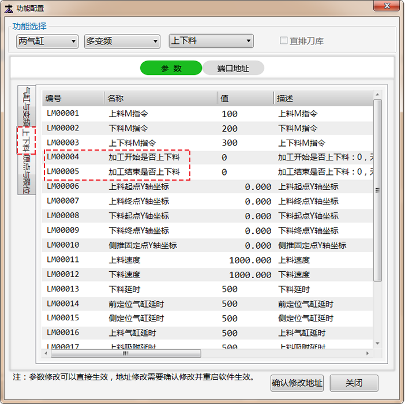The width and height of the screenshot is (405, 404).
Task: Click the 确认修改地址 button
Action: [x=297, y=383]
